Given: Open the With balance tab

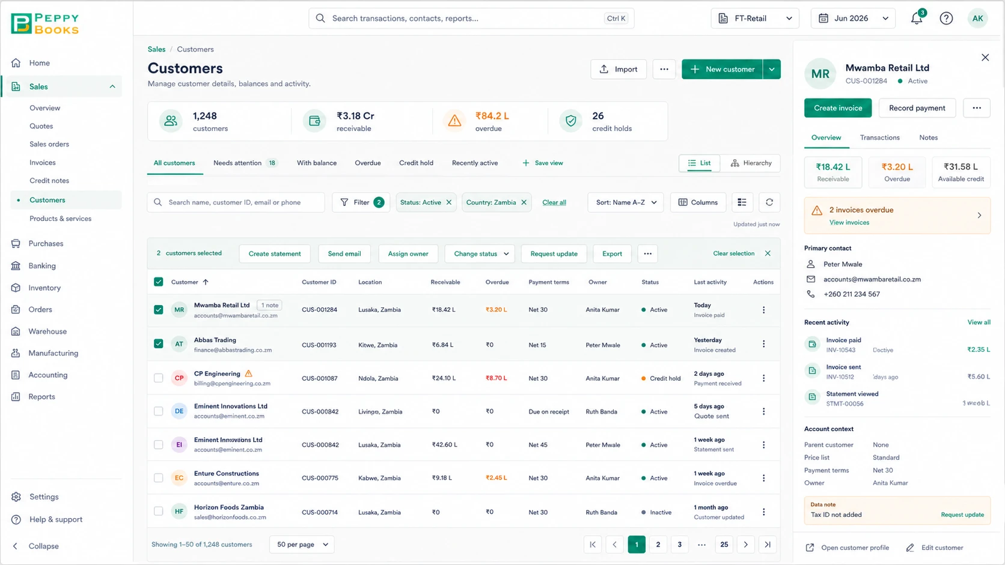Looking at the screenshot, I should 317,163.
